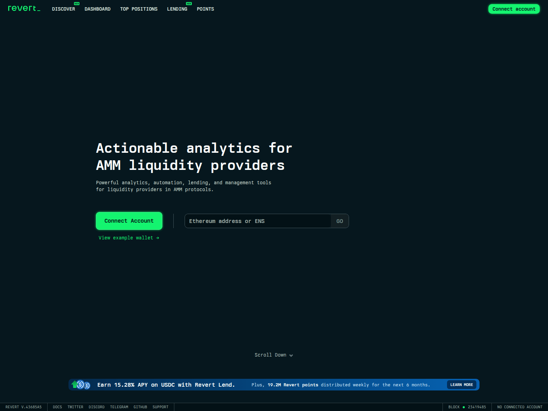Focus the Ethereum address or ENS field
The height and width of the screenshot is (411, 548).
[x=258, y=221]
